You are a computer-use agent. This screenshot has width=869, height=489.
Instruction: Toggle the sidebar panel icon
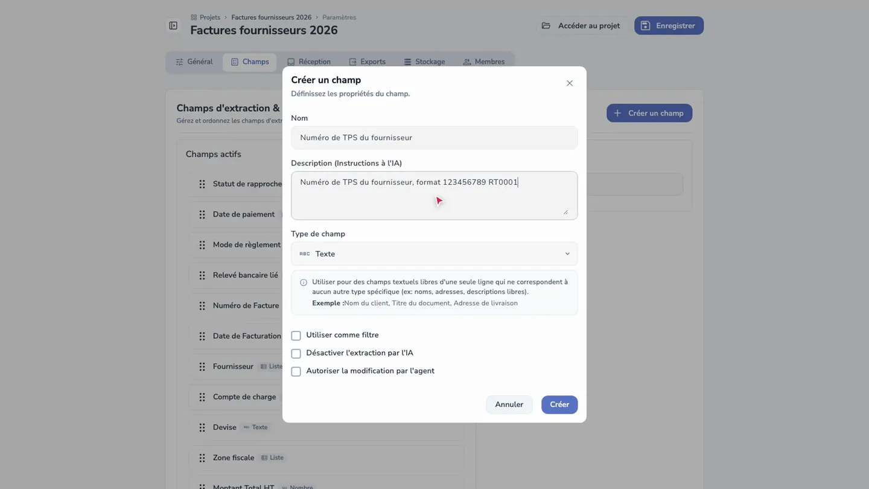click(x=173, y=26)
